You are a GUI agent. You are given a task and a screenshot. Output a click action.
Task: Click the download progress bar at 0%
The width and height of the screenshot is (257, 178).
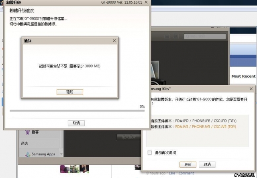[x=77, y=111]
